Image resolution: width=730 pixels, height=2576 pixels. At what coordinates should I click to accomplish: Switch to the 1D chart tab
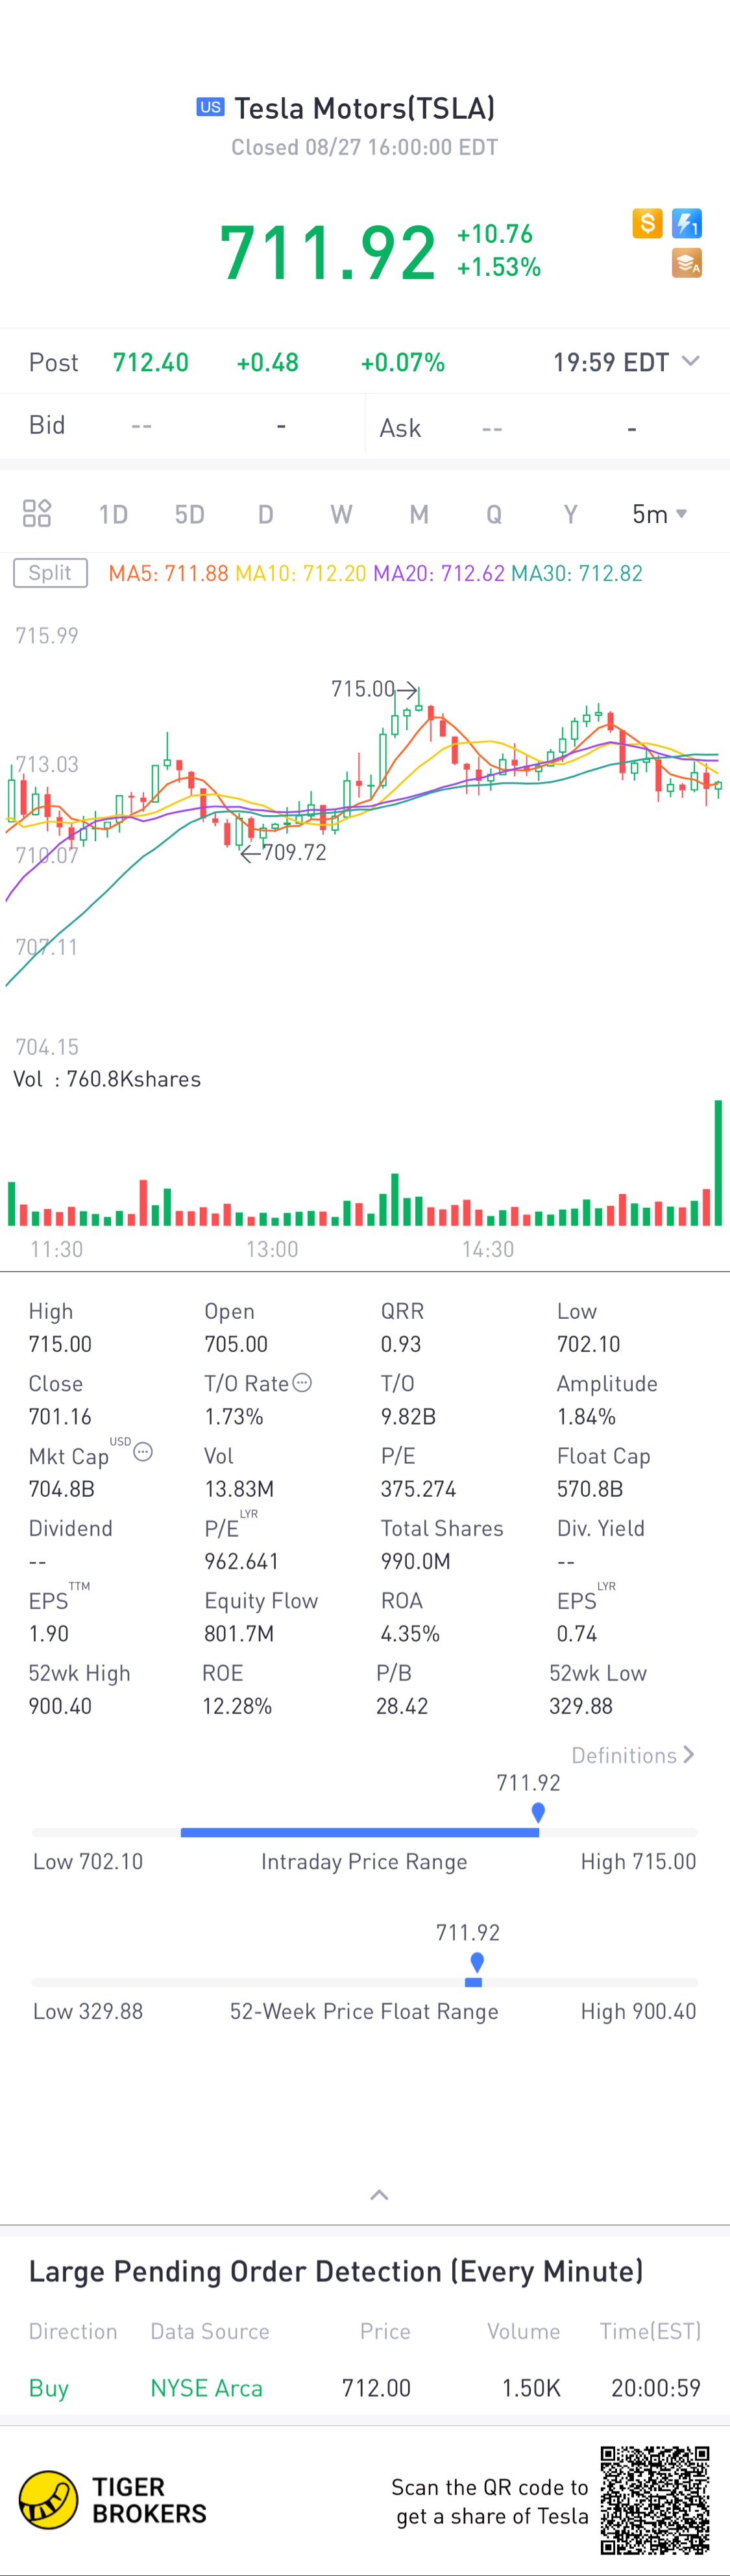(113, 514)
